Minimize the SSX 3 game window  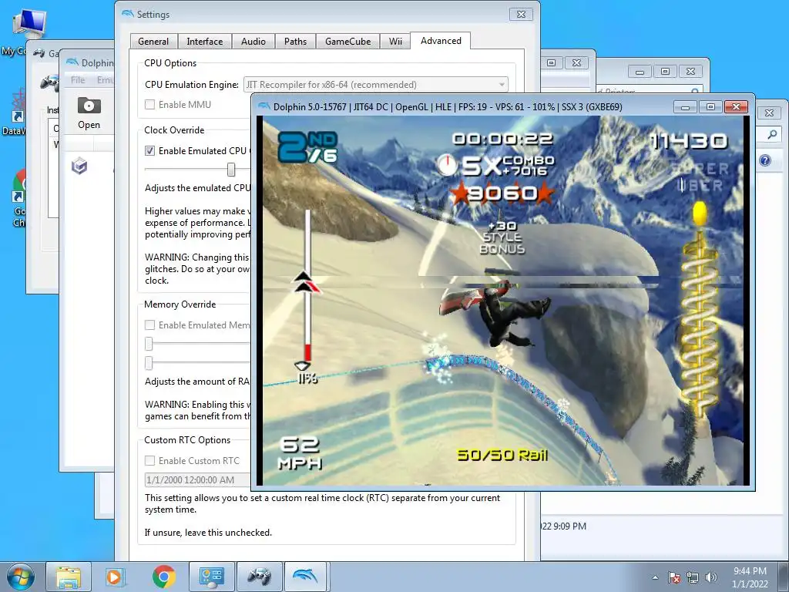685,106
